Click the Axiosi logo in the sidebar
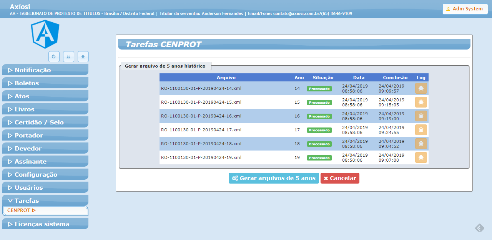This screenshot has height=240, width=492. pos(45,34)
